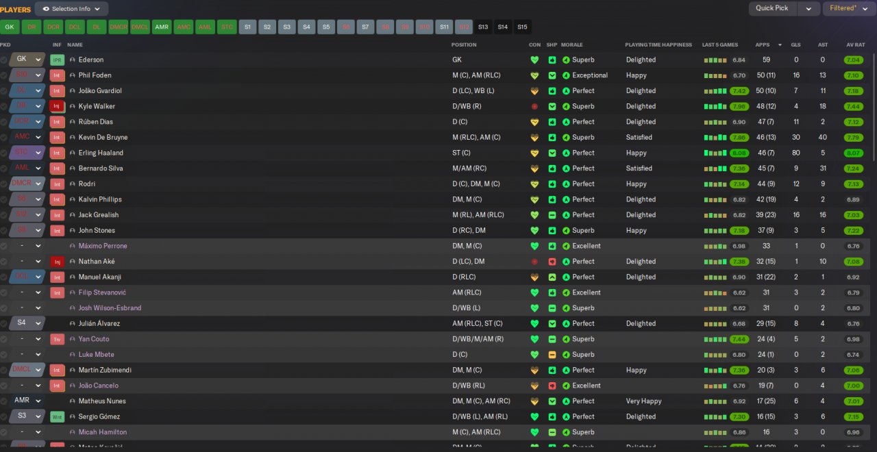The width and height of the screenshot is (877, 452).
Task: Toggle the selection tick for Kyle Walker
Action: tap(4, 106)
